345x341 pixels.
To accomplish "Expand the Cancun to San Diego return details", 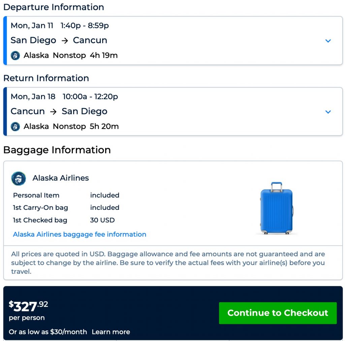I will point(328,112).
